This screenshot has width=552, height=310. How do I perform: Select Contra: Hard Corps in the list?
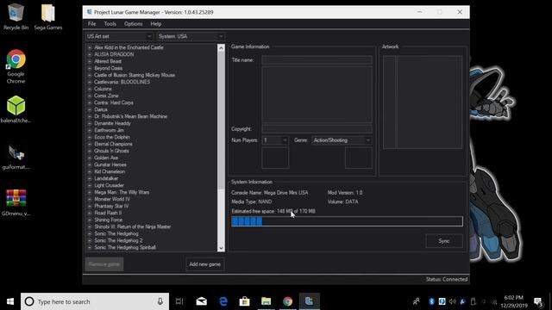point(114,102)
